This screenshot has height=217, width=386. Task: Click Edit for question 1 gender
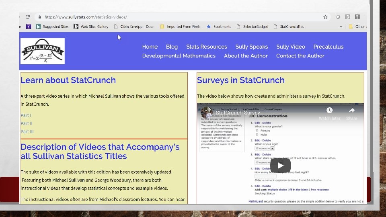[257, 123]
